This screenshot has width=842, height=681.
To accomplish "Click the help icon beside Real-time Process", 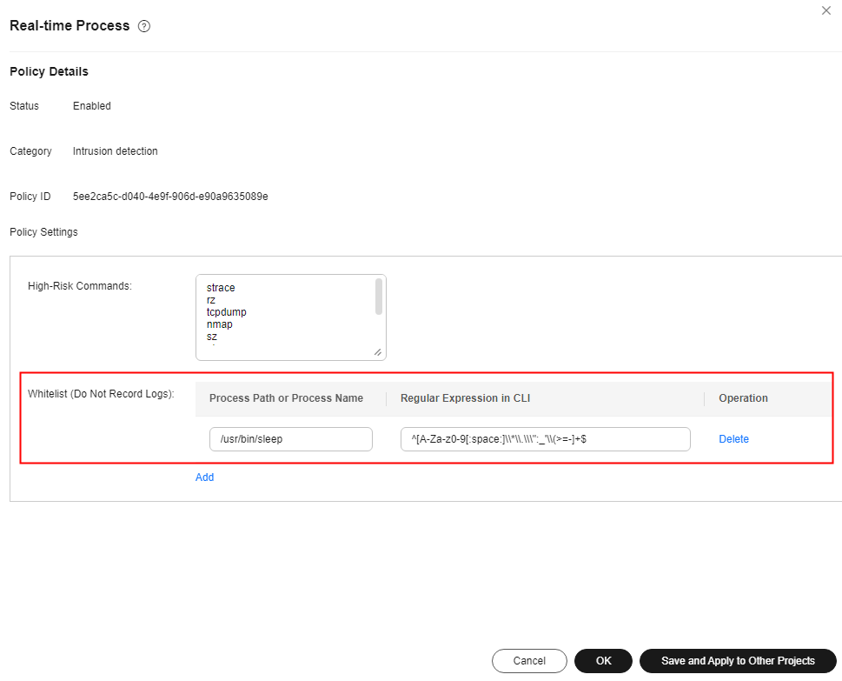I will [144, 26].
